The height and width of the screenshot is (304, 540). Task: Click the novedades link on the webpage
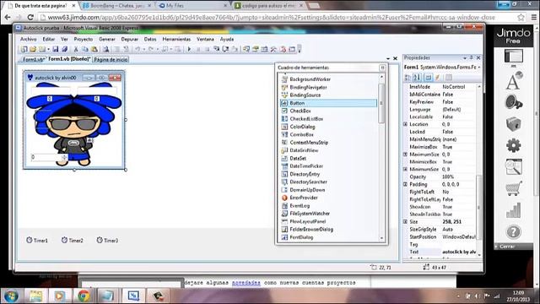coord(246,283)
